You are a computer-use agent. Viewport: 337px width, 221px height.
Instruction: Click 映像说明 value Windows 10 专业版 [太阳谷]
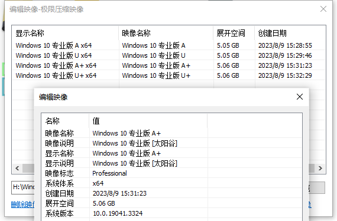(x=135, y=143)
